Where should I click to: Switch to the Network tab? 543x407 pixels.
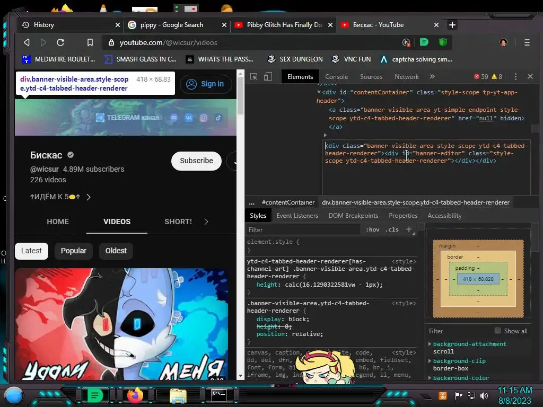tap(407, 76)
